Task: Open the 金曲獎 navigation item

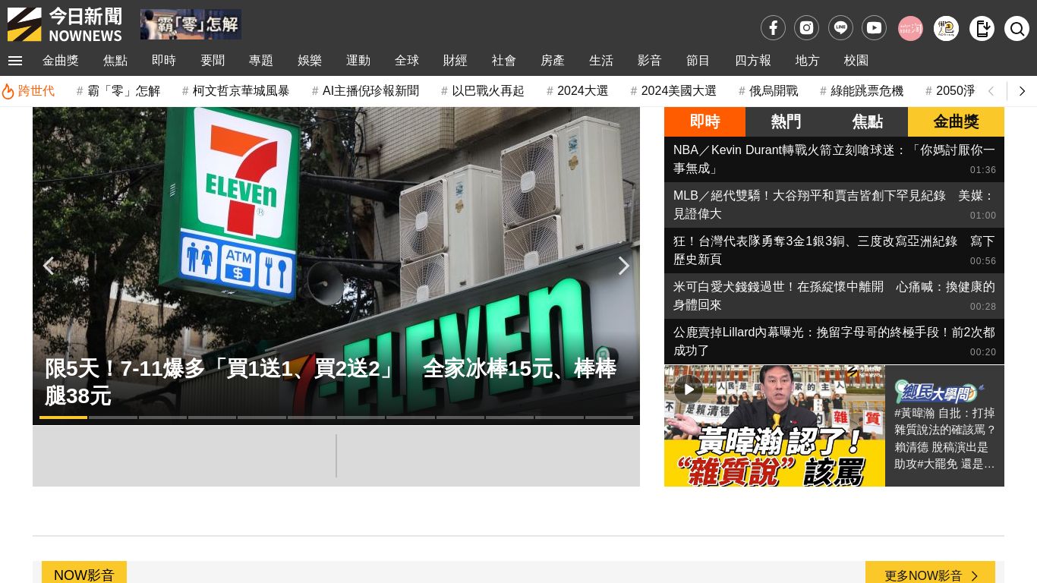Action: 61,61
